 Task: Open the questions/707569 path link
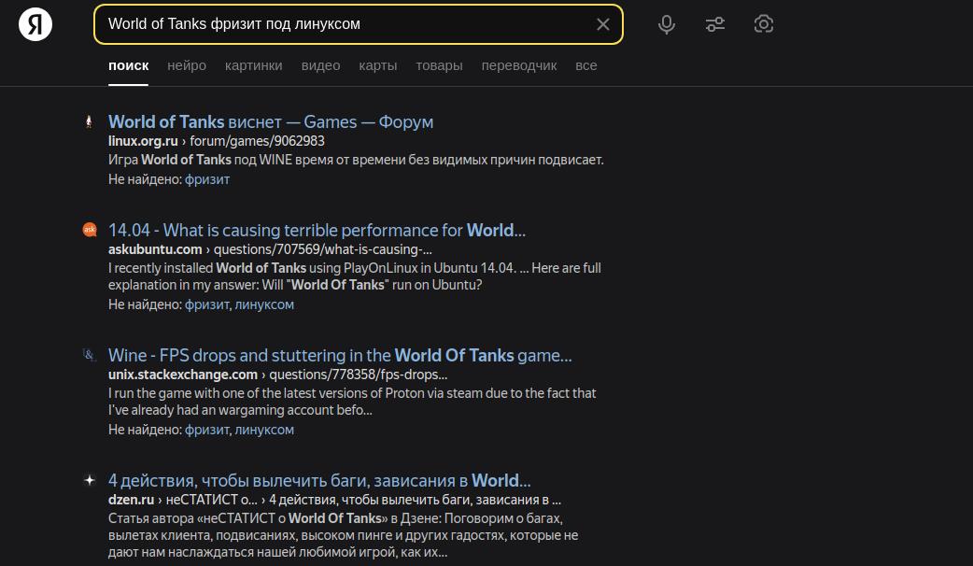coord(323,249)
